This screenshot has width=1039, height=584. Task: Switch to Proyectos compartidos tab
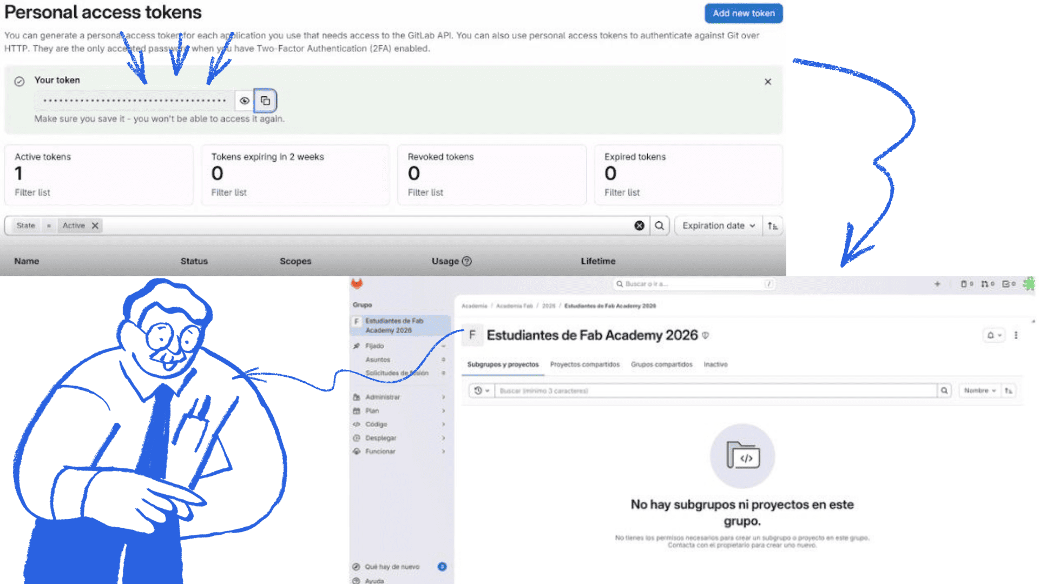pyautogui.click(x=584, y=364)
